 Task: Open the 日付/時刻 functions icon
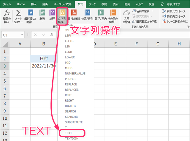pos(74,13)
